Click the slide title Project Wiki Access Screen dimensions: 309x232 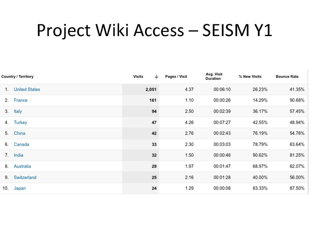click(x=154, y=31)
